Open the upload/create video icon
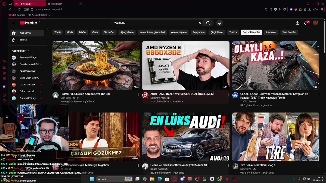This screenshot has width=326, height=183. pos(297,23)
